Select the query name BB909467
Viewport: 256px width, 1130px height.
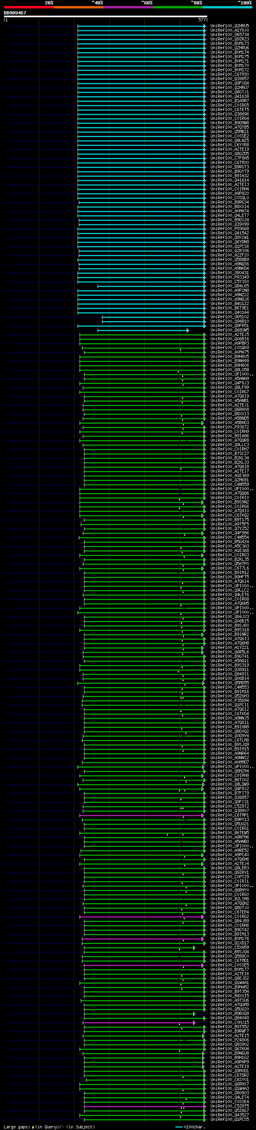[15, 13]
